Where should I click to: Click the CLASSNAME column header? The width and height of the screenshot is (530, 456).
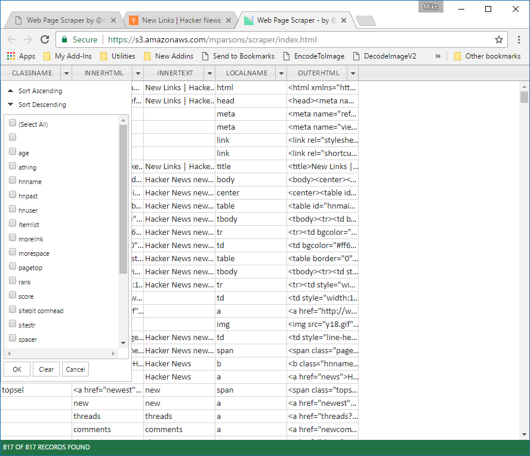coord(32,73)
